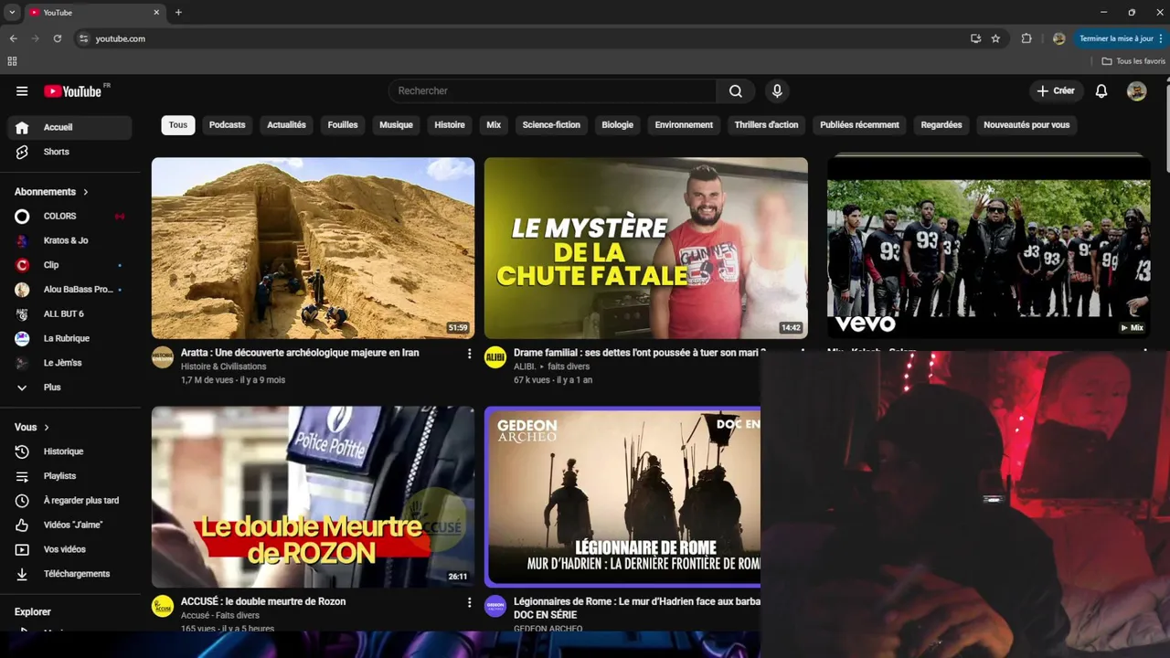The image size is (1170, 658).
Task: Select the Nouveautés pour vous chip
Action: click(1026, 125)
